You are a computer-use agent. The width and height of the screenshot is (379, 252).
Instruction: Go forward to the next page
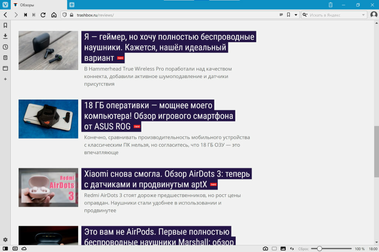(x=16, y=15)
